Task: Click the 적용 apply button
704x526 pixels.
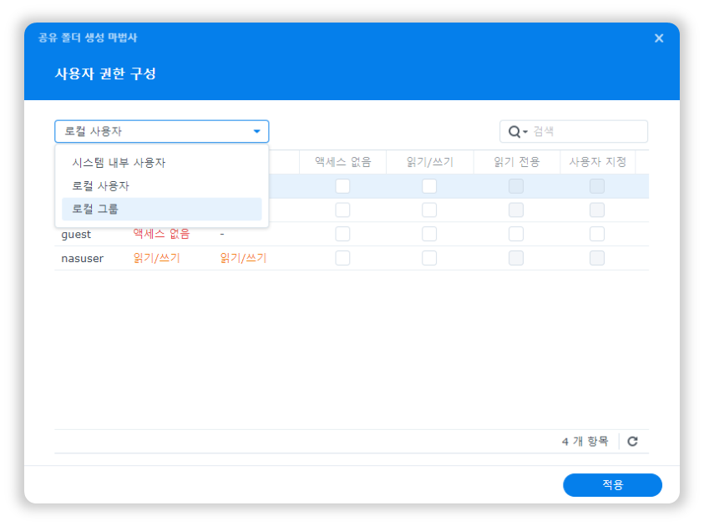Action: click(612, 485)
